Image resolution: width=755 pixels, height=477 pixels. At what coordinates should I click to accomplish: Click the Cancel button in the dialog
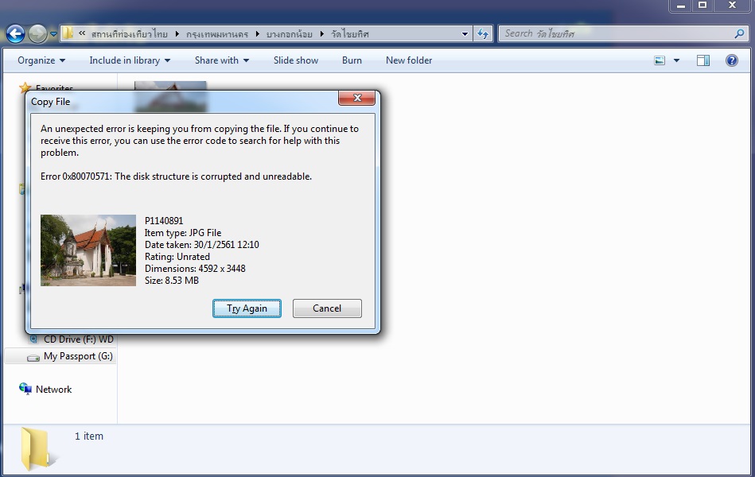click(x=327, y=308)
